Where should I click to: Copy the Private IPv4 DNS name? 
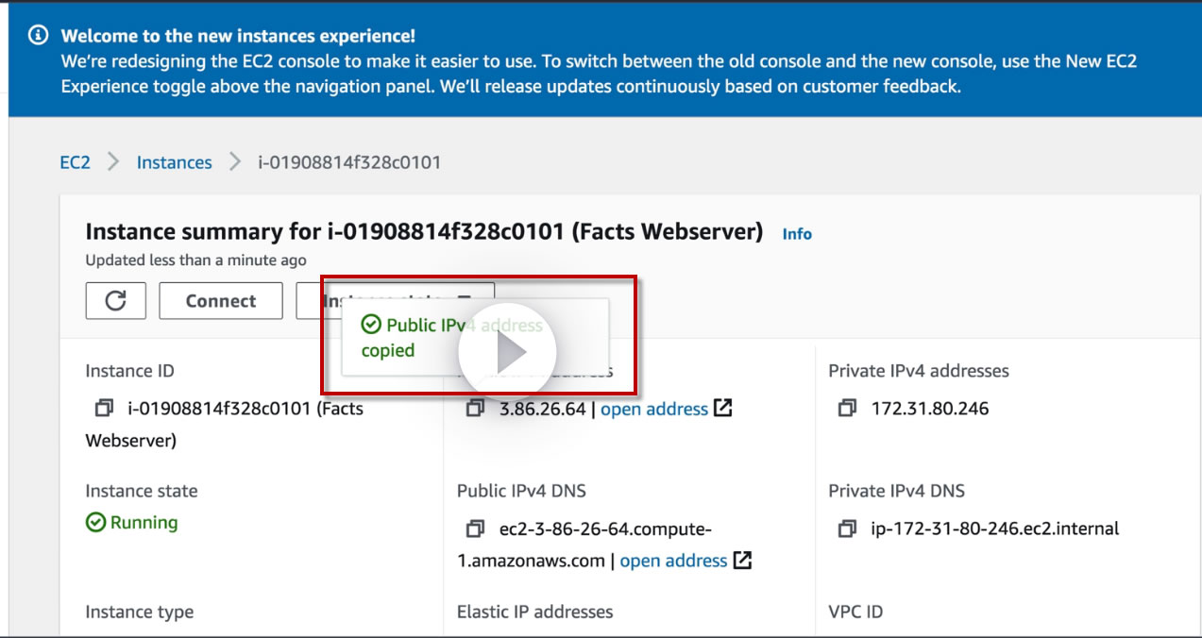click(x=847, y=529)
